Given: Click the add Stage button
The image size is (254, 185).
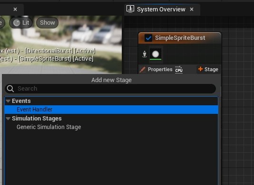Looking at the screenshot, I should (x=208, y=69).
